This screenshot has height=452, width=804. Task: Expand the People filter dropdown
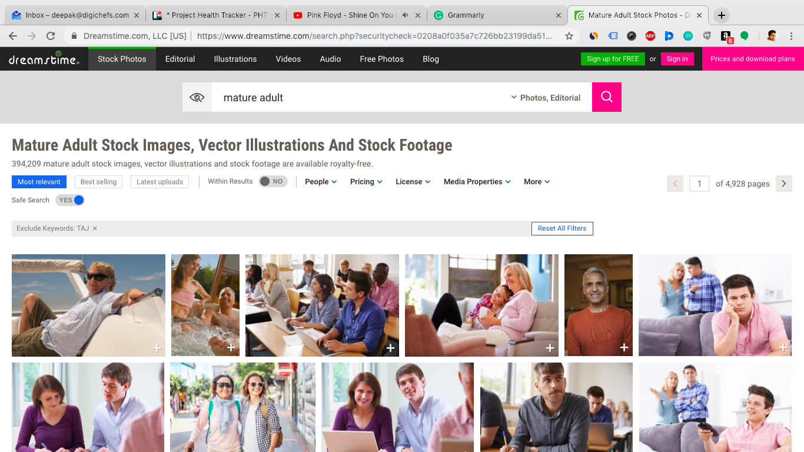click(x=321, y=182)
